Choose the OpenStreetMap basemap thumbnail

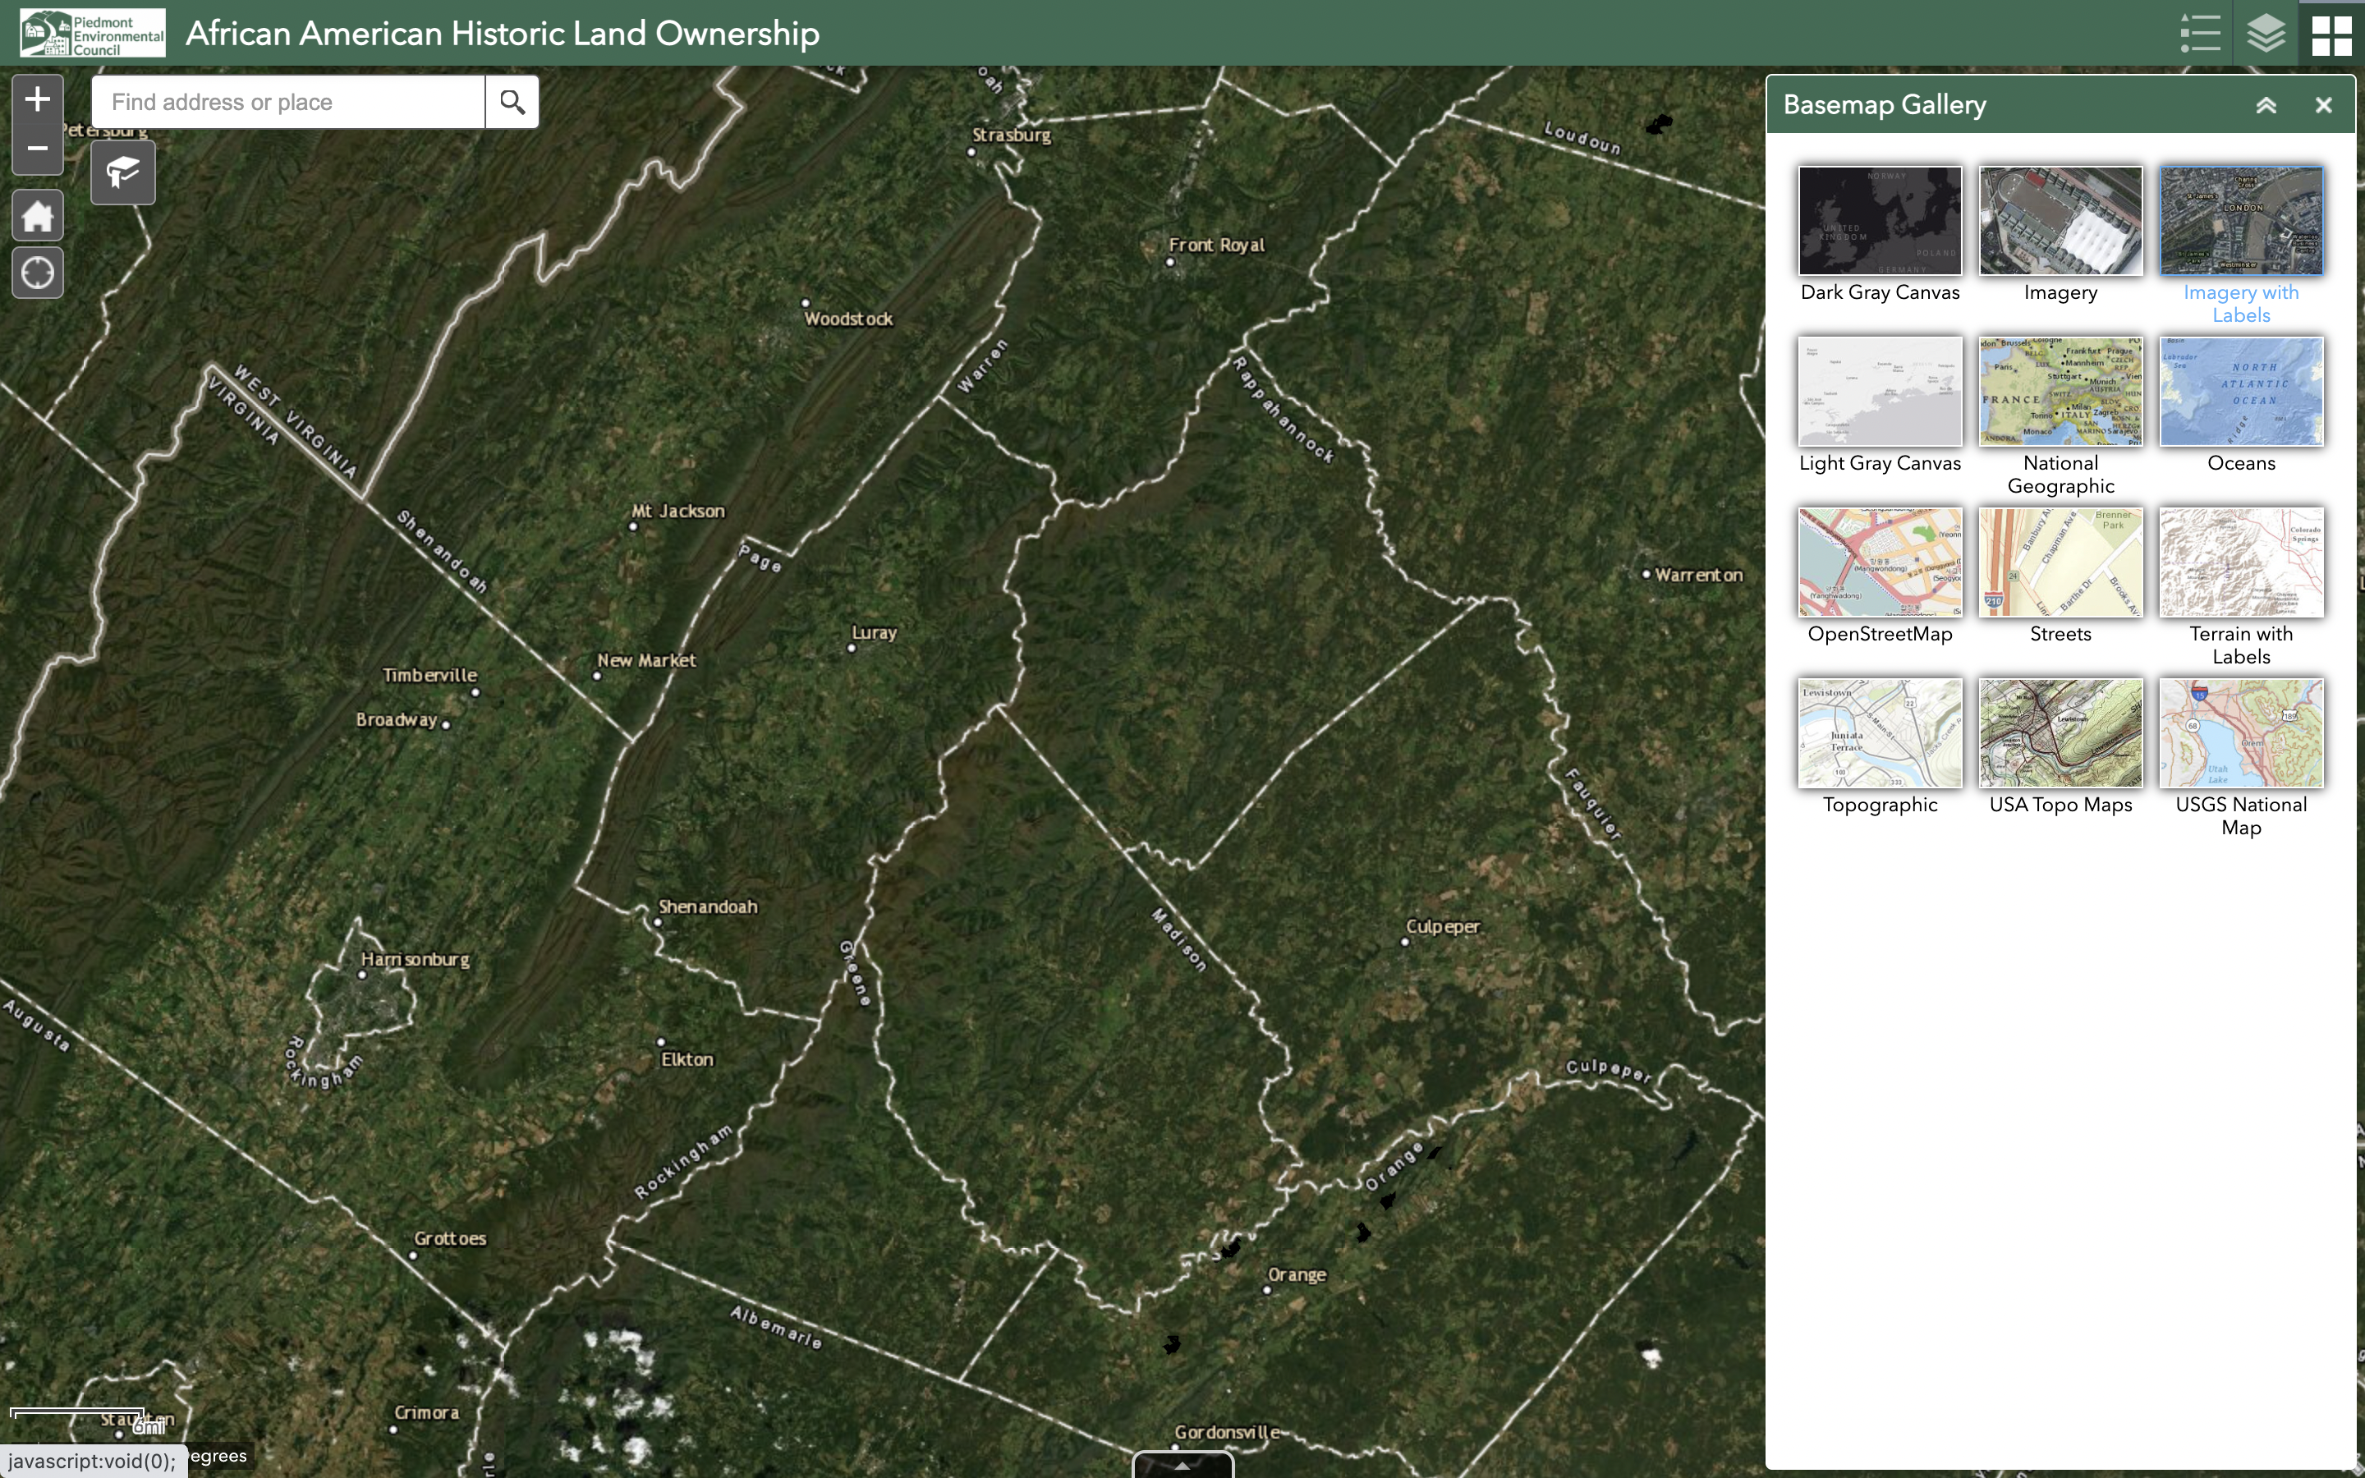(x=1880, y=563)
